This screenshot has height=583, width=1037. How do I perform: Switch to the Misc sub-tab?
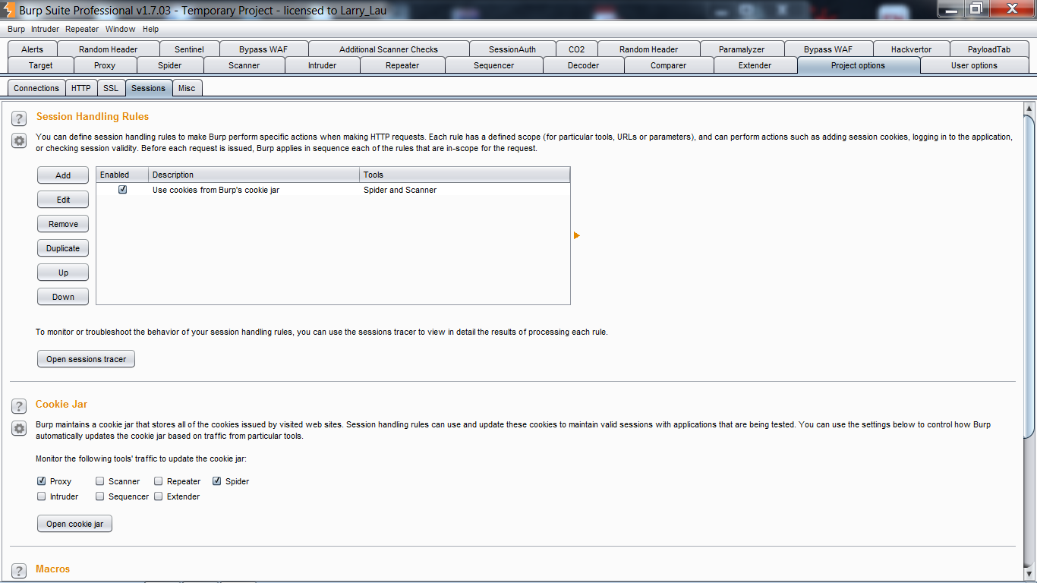tap(187, 88)
